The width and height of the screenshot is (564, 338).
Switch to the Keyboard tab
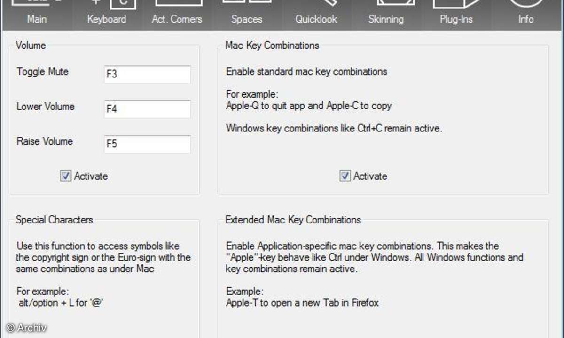coord(107,15)
